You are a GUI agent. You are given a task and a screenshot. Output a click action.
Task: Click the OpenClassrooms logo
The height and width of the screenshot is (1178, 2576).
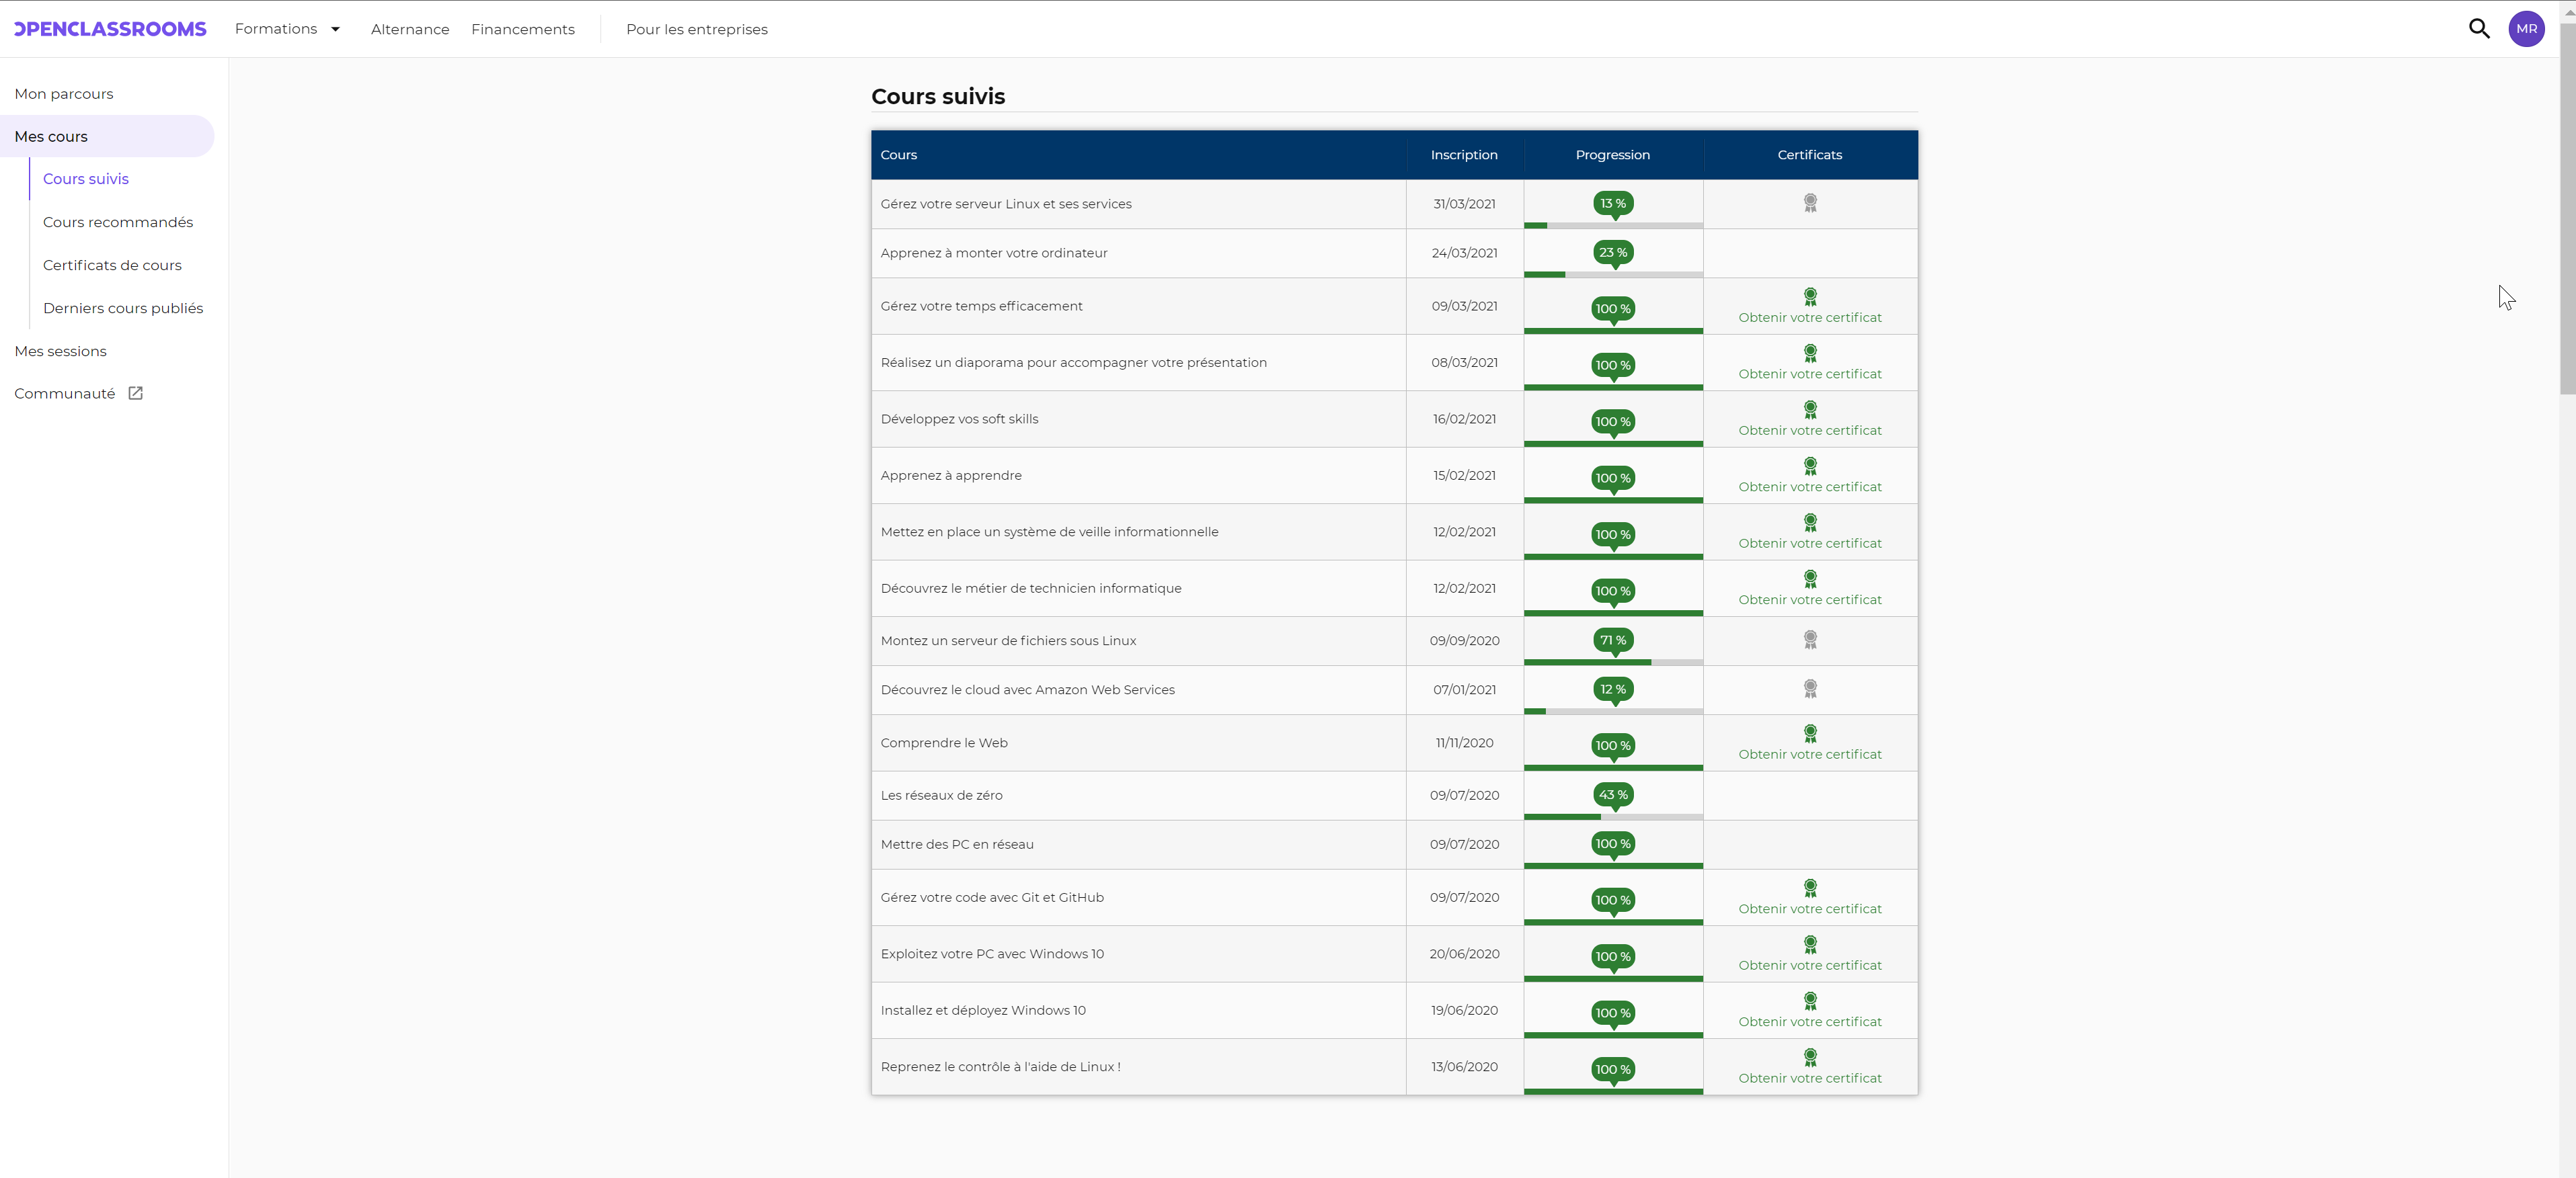tap(110, 29)
